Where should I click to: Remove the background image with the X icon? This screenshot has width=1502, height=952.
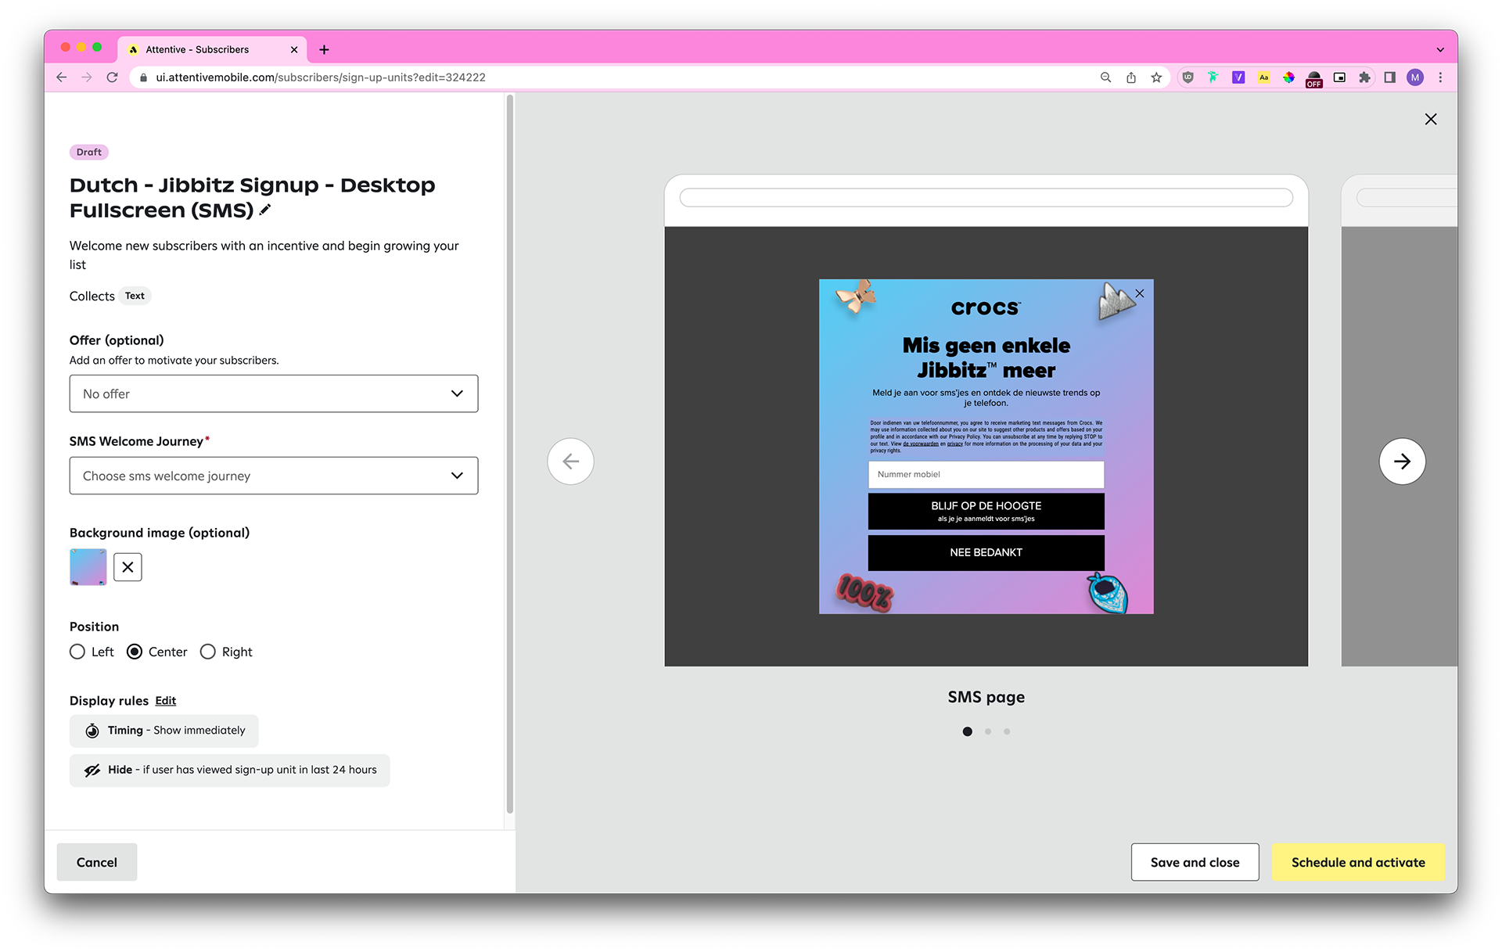click(x=128, y=567)
